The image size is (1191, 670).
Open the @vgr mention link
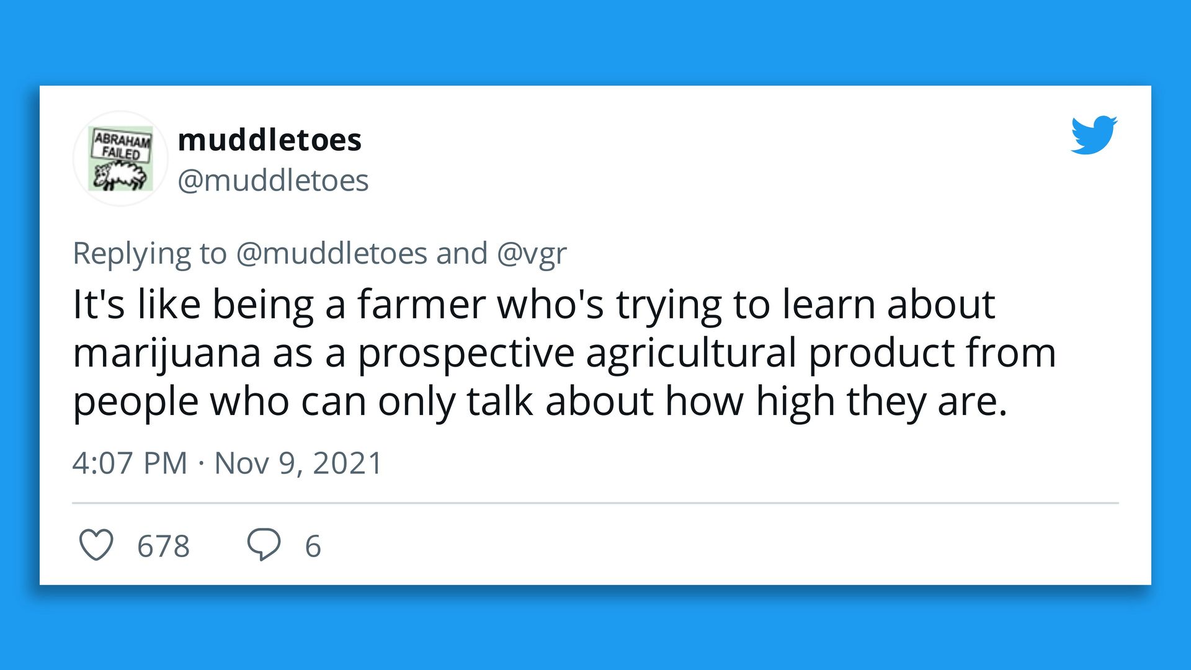point(531,253)
